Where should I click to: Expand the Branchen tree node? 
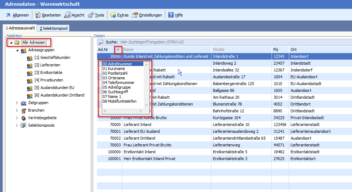click(17, 111)
